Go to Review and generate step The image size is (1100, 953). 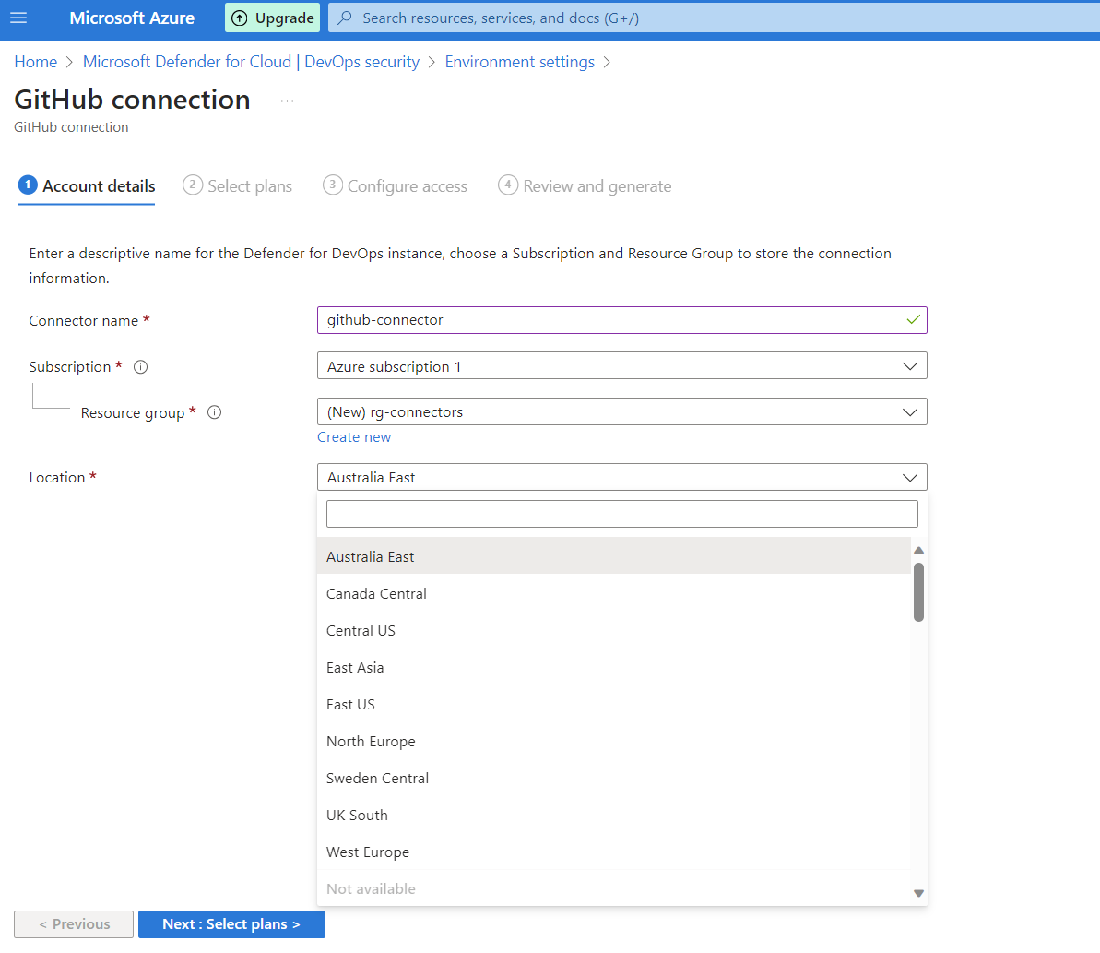pyautogui.click(x=585, y=186)
